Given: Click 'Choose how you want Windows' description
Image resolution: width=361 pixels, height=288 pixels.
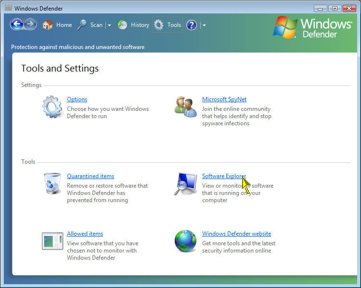Looking at the screenshot, I should pyautogui.click(x=108, y=109).
